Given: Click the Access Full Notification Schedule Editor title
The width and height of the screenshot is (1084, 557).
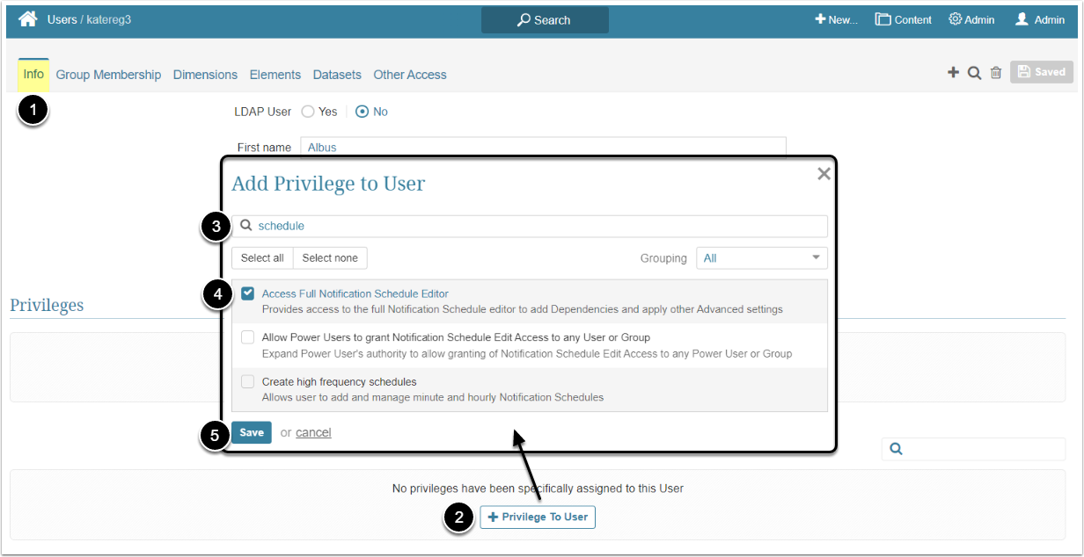Looking at the screenshot, I should point(355,294).
